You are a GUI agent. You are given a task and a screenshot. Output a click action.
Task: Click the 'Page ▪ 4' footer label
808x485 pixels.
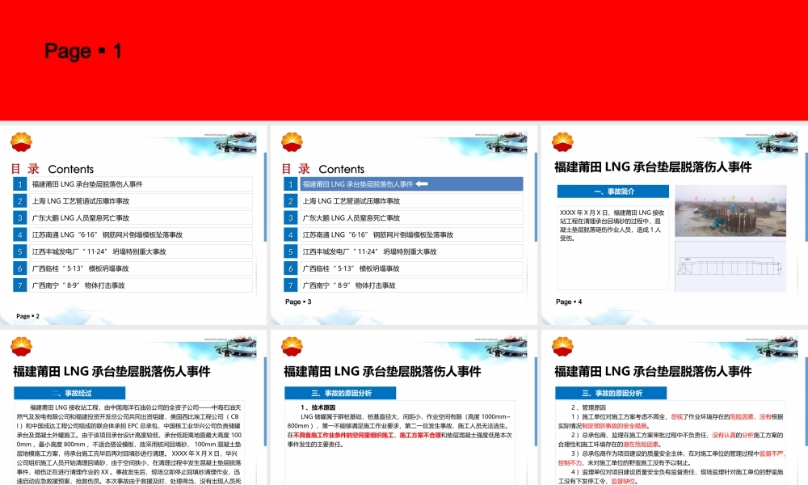569,302
